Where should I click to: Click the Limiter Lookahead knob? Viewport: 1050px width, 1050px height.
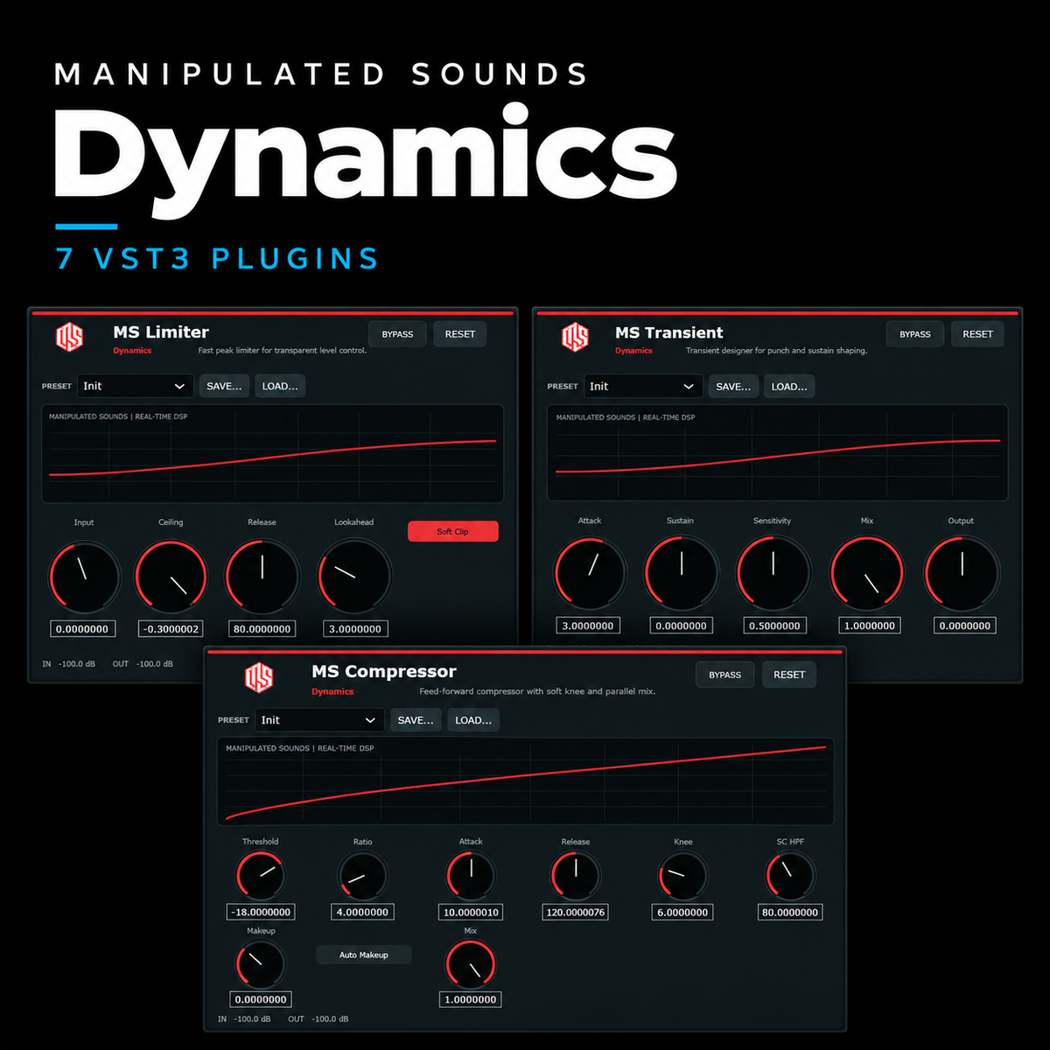point(353,577)
